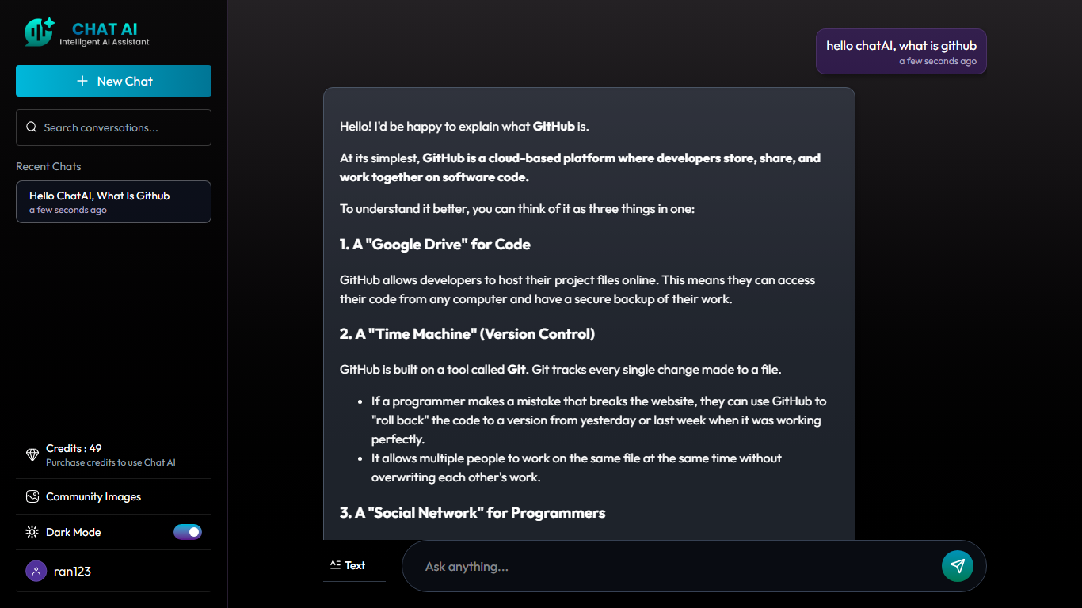Click the heading 1. A "Google Drive" for Code
The height and width of the screenshot is (608, 1082).
435,245
